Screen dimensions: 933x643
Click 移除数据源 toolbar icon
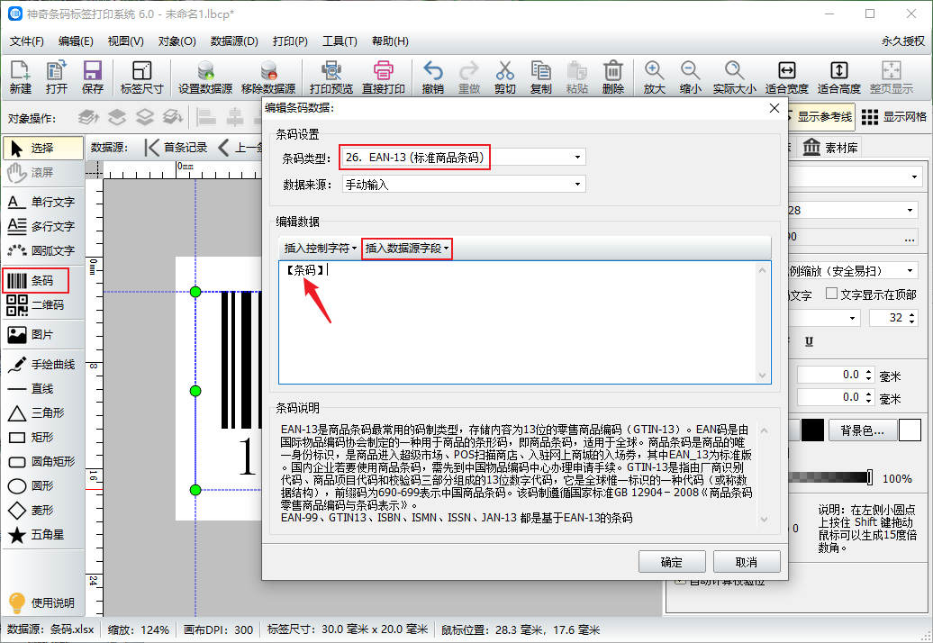268,77
